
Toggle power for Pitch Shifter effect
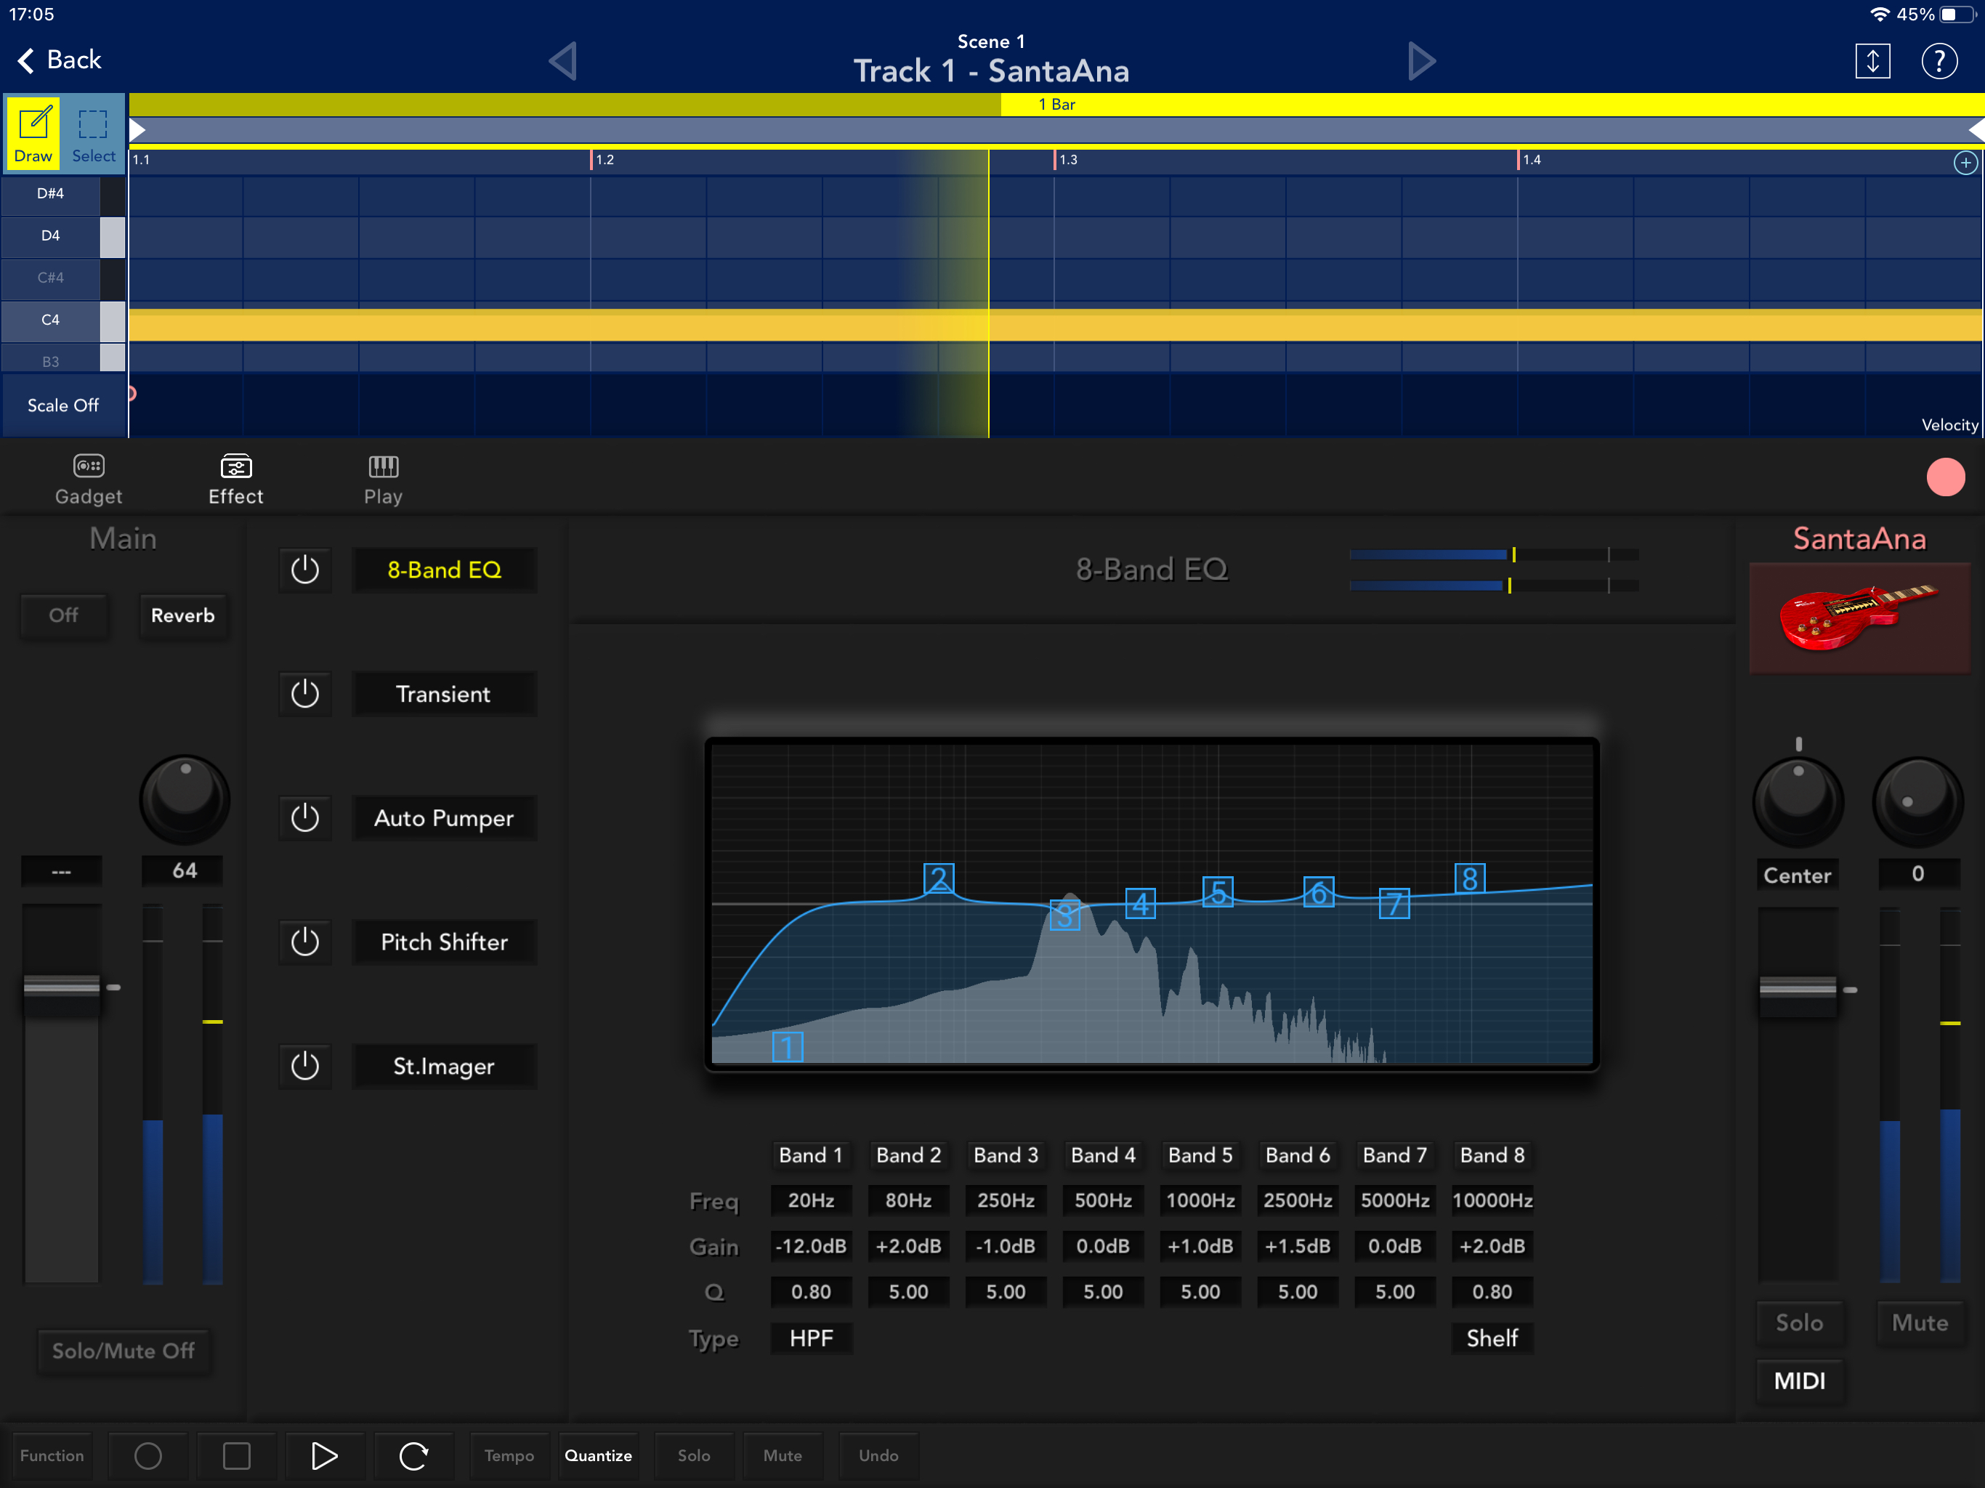click(x=305, y=942)
